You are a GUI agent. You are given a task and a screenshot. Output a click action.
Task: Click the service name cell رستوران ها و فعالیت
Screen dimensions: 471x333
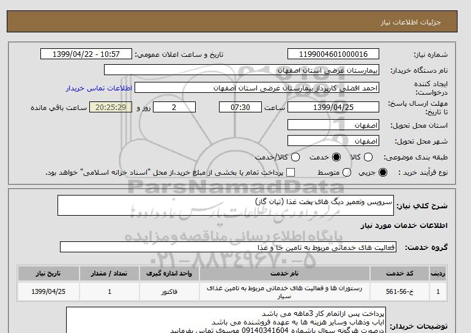pos(284,291)
